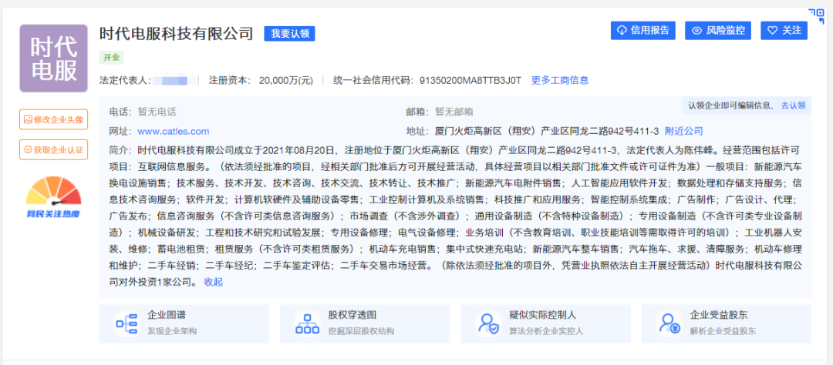Image resolution: width=833 pixels, height=365 pixels.
Task: Open the 信用报告 credit report
Action: [642, 30]
